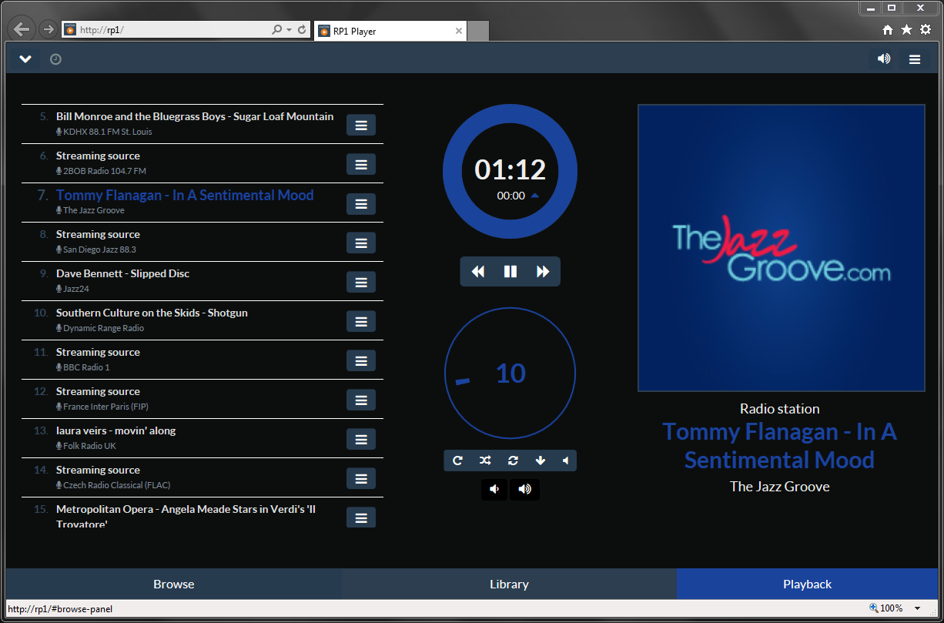
Task: Open the main hamburger menu in the top bar
Action: click(914, 59)
